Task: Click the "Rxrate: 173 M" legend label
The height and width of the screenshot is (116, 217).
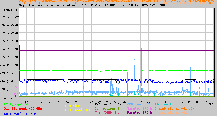Action: [x=140, y=112]
